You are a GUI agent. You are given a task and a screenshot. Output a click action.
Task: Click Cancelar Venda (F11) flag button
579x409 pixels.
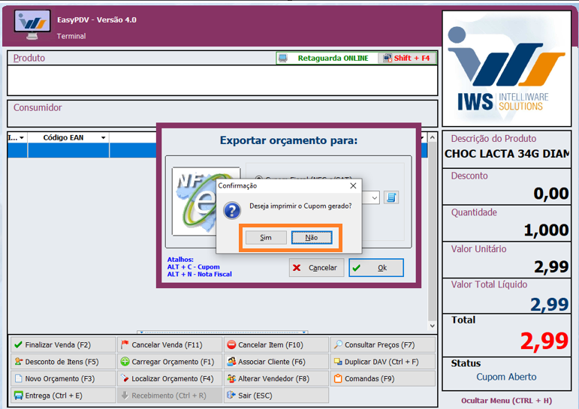[x=125, y=345]
